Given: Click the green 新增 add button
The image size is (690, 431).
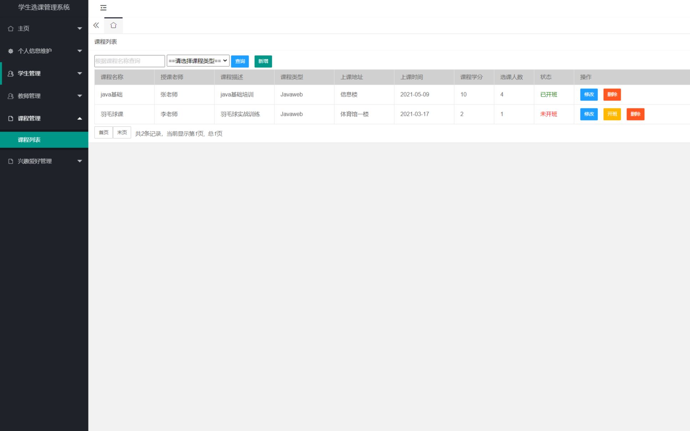Looking at the screenshot, I should 263,61.
